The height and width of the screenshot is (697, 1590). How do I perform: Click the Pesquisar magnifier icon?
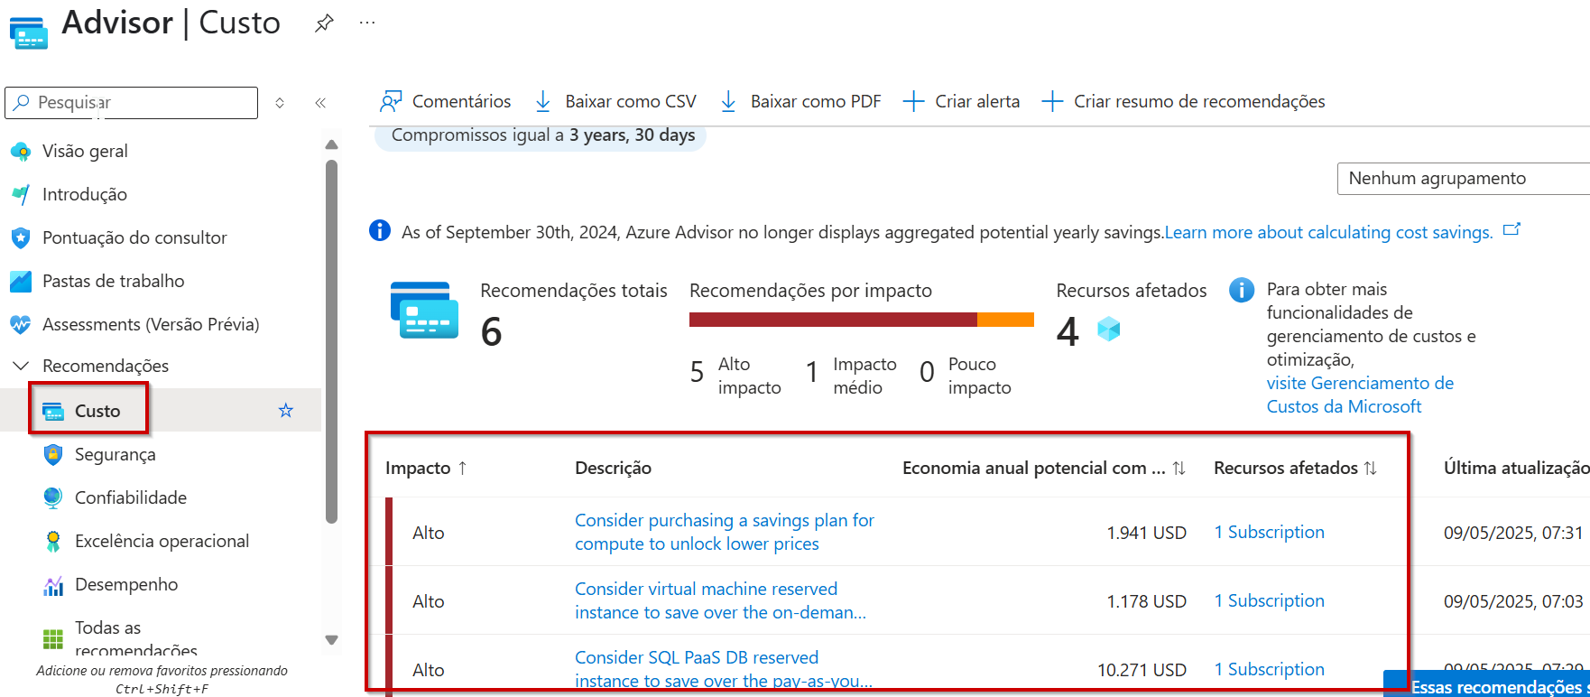(22, 102)
